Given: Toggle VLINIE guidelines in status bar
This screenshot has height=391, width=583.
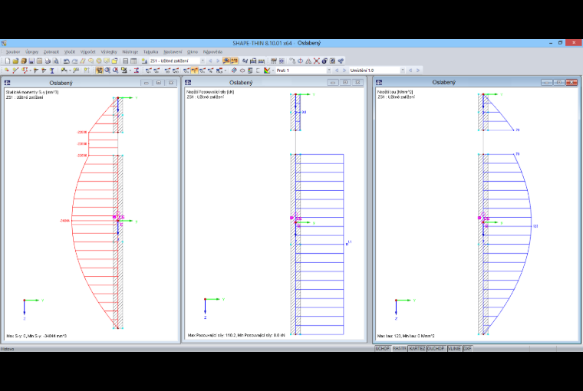Looking at the screenshot, I should click(x=454, y=349).
